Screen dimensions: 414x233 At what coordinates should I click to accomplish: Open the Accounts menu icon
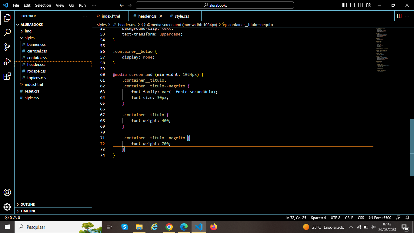pos(7,192)
